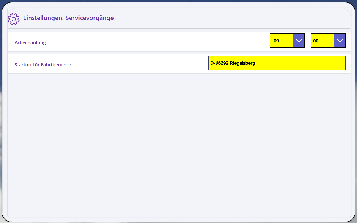357x223 pixels.
Task: Click the word Startort in the label
Action: pyautogui.click(x=23, y=65)
